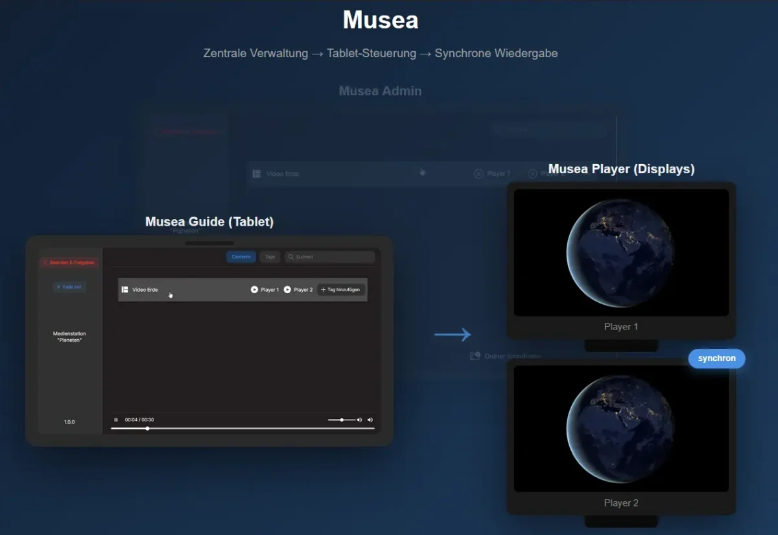Click the red Beenden & Freigeben button

tap(69, 263)
